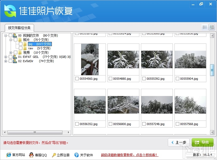
Task: Click the folder icon beside 视频
Action: pos(20,53)
